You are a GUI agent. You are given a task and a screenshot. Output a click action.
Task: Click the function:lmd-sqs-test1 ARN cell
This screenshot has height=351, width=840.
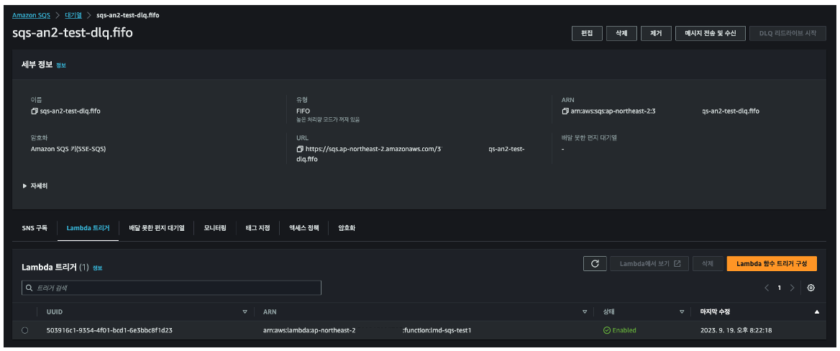click(367, 330)
